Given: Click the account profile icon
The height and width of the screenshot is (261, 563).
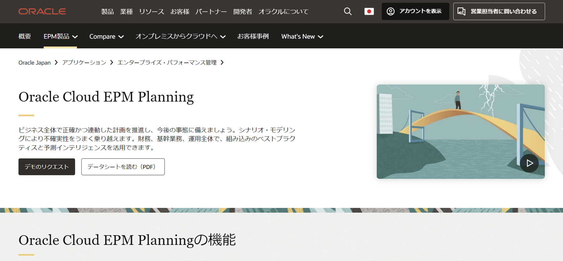Looking at the screenshot, I should pyautogui.click(x=391, y=12).
